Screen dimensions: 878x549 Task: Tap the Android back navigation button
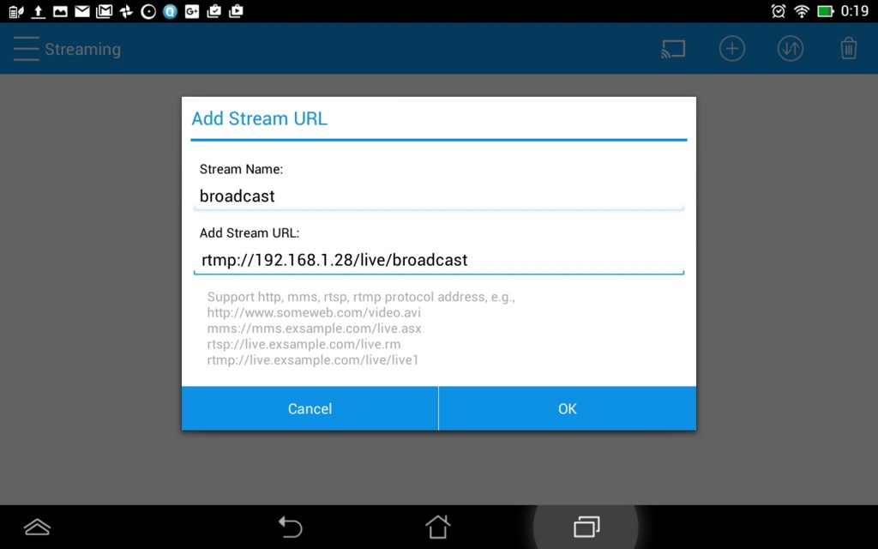click(291, 528)
